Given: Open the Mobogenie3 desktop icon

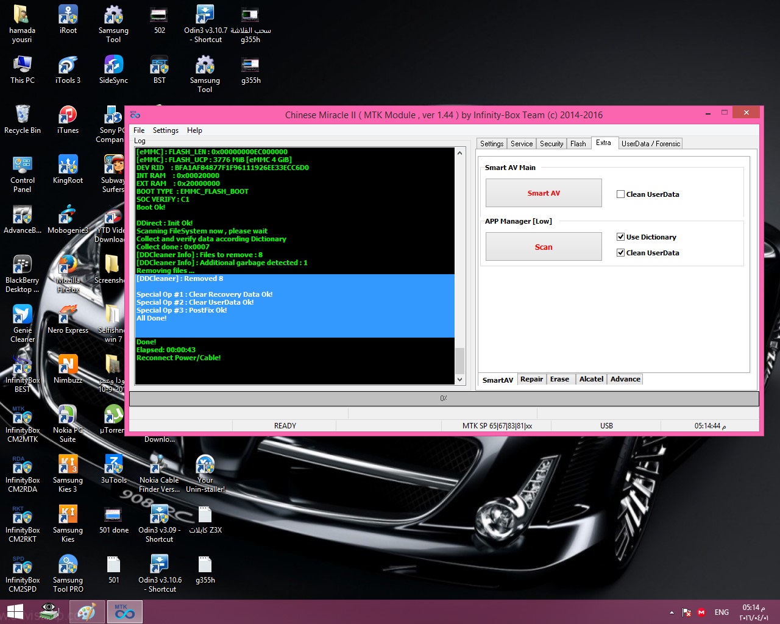Looking at the screenshot, I should (x=68, y=219).
